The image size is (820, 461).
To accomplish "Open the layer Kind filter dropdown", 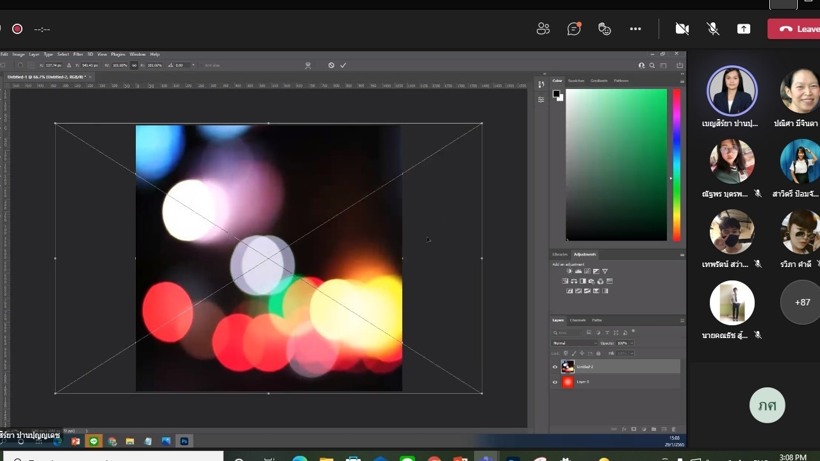I will (566, 332).
